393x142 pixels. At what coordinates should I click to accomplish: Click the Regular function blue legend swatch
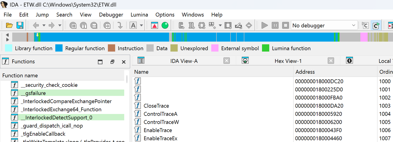[x=59, y=48]
